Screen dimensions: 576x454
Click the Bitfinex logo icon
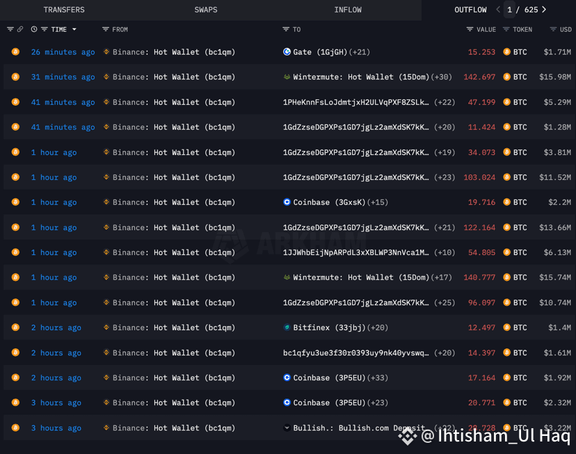(287, 327)
